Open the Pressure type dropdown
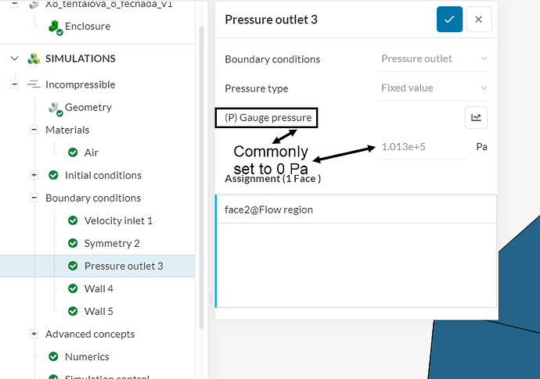Image resolution: width=540 pixels, height=379 pixels. 434,88
